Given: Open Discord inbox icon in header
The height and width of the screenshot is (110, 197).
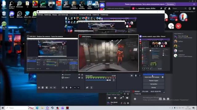Looking at the screenshot, I should 190,9.
